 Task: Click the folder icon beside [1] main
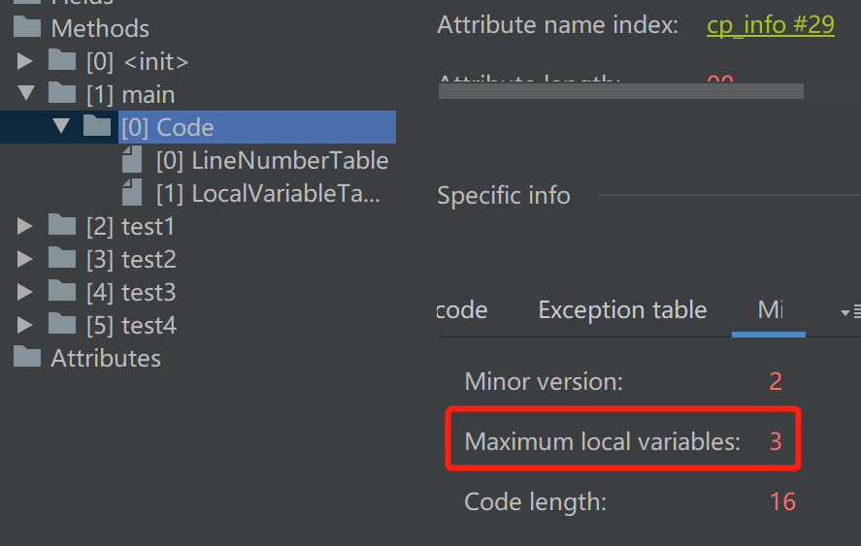(x=62, y=92)
